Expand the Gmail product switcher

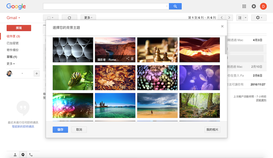click(x=13, y=18)
